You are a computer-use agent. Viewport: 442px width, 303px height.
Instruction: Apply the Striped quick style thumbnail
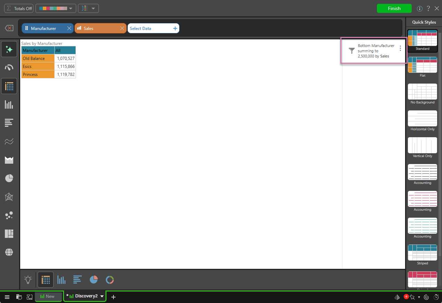coord(422,252)
